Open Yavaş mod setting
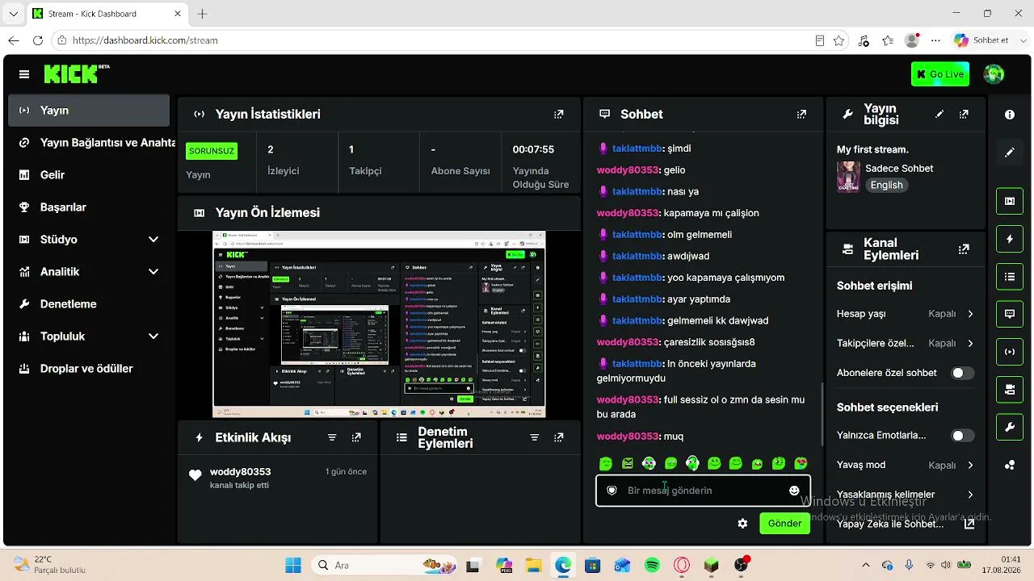 point(906,466)
